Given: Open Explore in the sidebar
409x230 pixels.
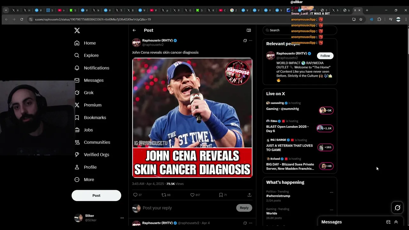Looking at the screenshot, I should (x=86, y=55).
